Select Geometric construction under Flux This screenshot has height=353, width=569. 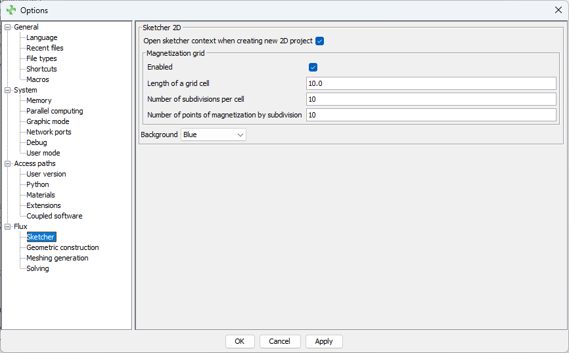coord(62,247)
